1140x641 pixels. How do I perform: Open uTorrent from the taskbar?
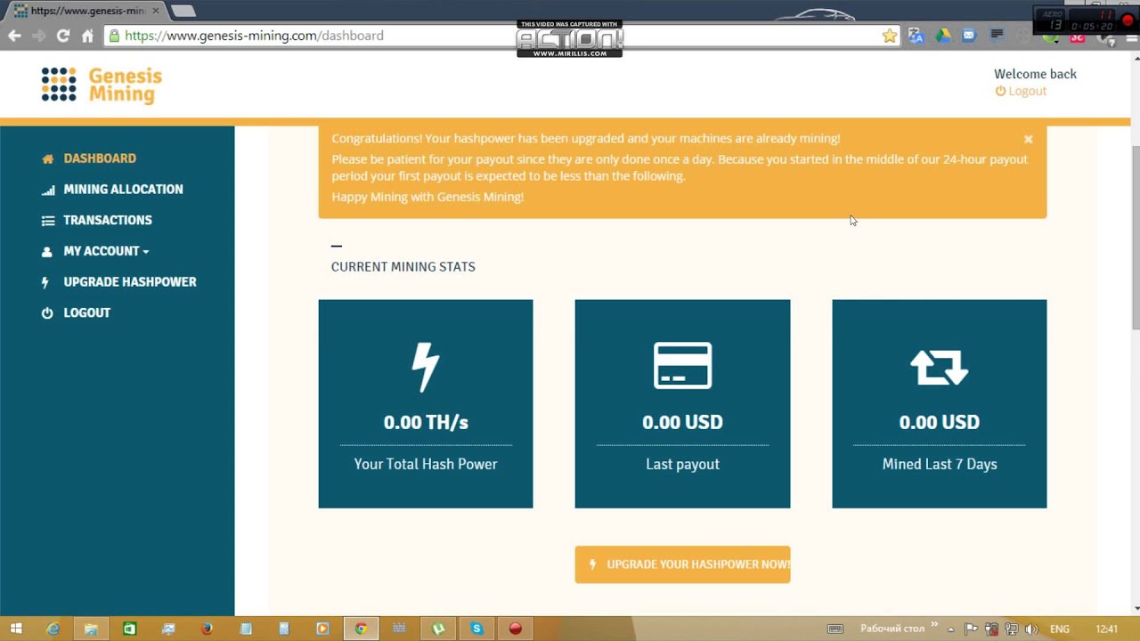[x=438, y=629]
